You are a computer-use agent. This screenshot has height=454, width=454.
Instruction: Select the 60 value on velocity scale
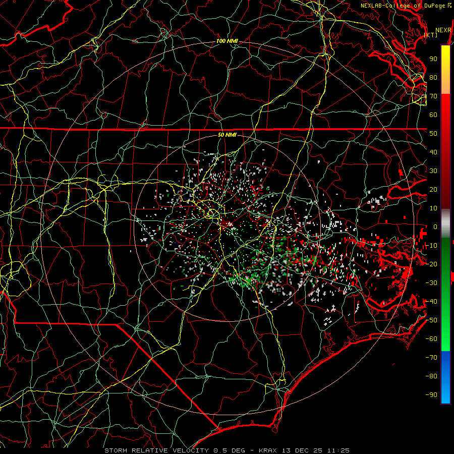433,115
